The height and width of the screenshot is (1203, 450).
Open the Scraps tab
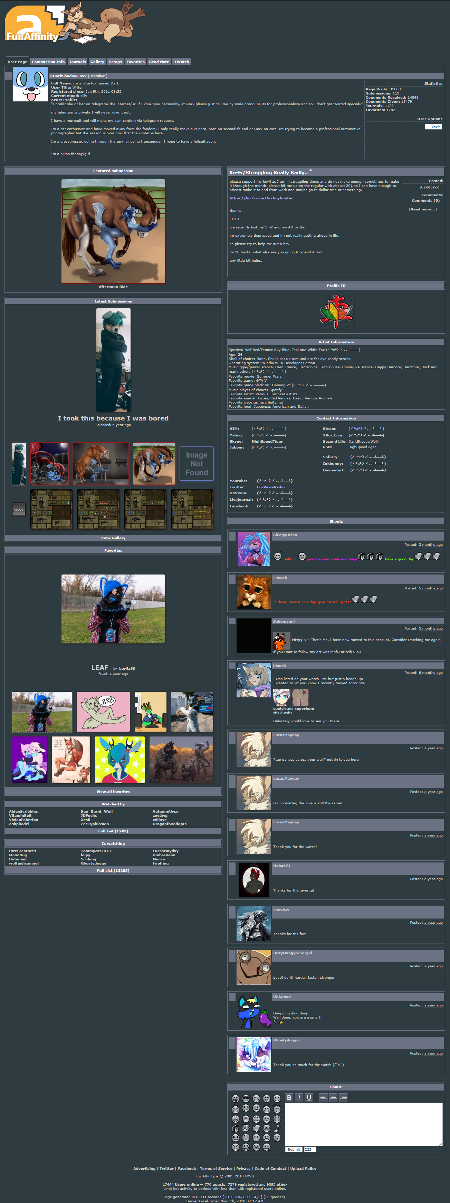pyautogui.click(x=115, y=62)
